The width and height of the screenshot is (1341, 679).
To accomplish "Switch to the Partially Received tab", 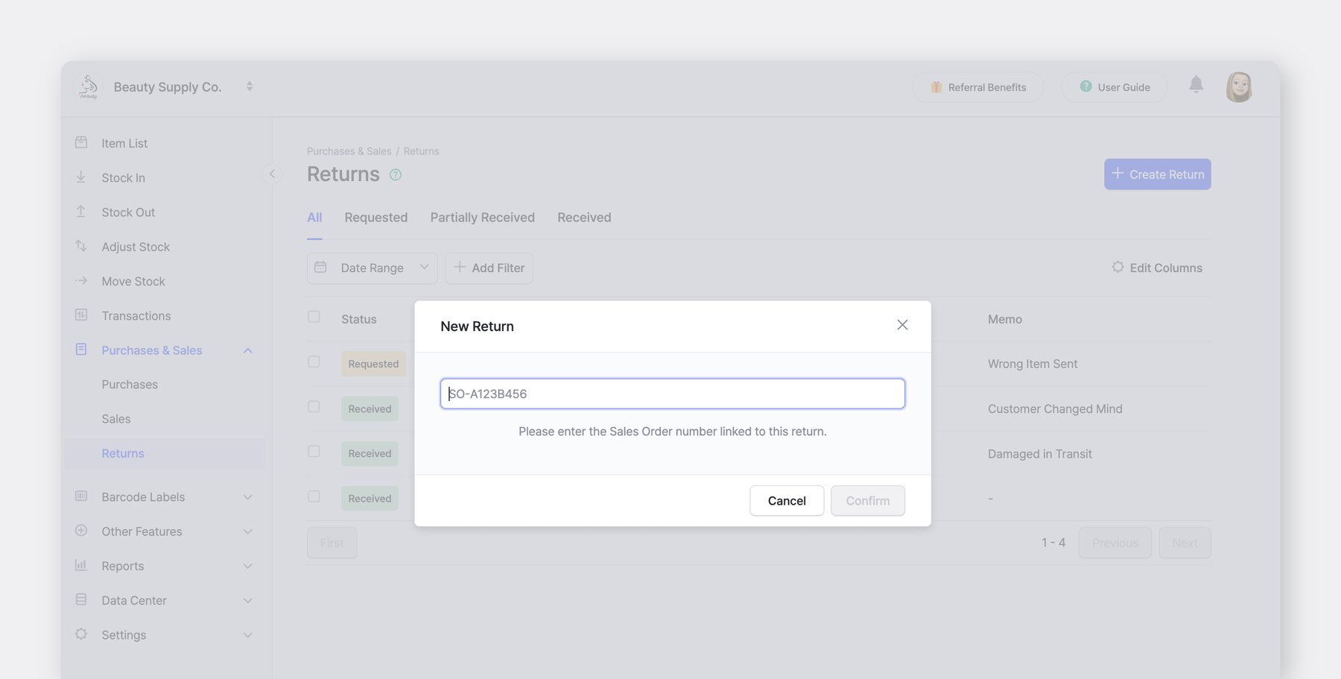I will pos(482,218).
